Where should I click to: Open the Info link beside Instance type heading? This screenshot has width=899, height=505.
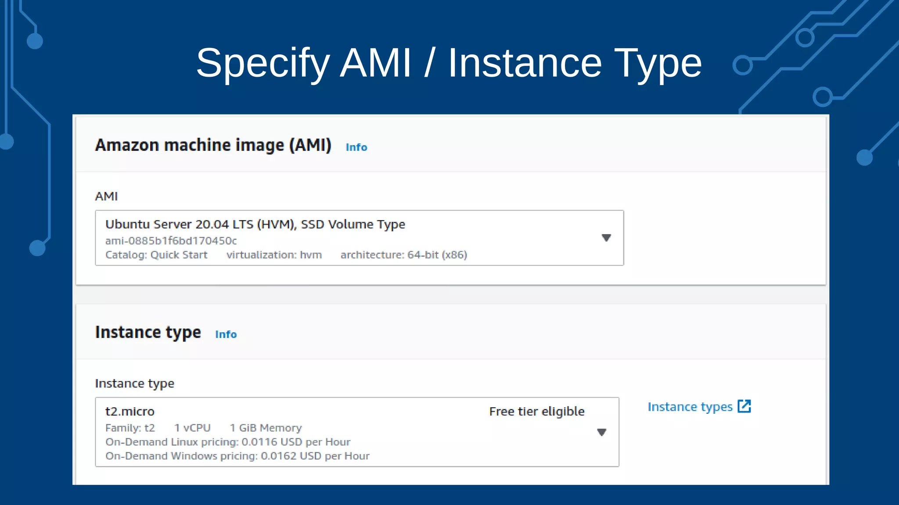pos(226,334)
